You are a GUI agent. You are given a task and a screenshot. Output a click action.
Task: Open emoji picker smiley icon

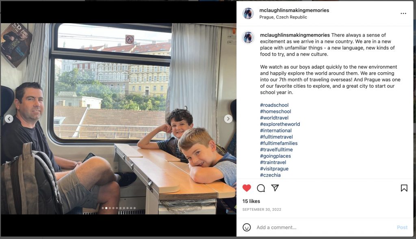pos(247,227)
